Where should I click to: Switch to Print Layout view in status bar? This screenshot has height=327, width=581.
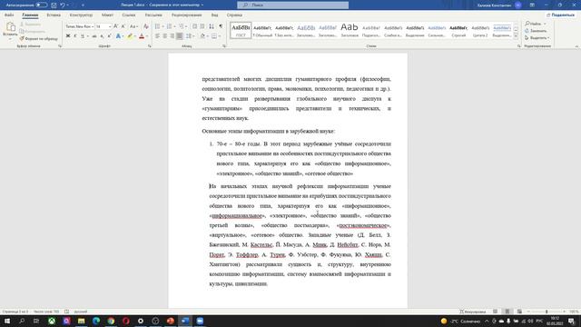(x=507, y=312)
